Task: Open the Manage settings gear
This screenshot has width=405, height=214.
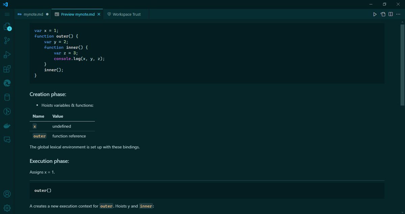Action: pos(7,208)
